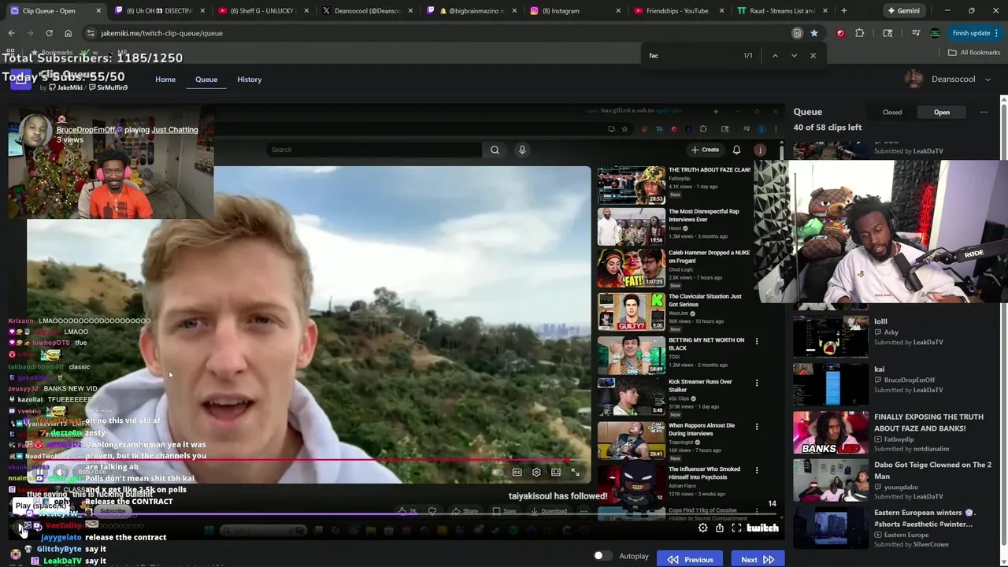The width and height of the screenshot is (1008, 567).
Task: Toggle the Autoplay switch
Action: [x=602, y=556]
